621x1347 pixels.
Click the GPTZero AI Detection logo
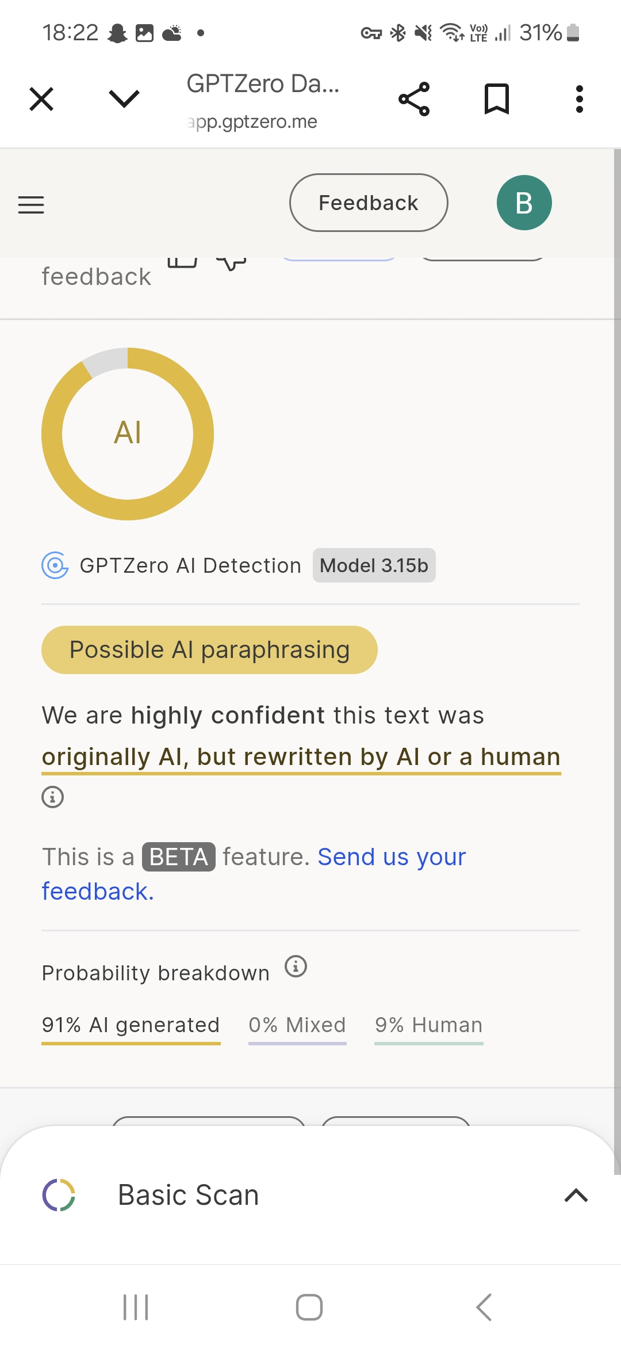55,566
